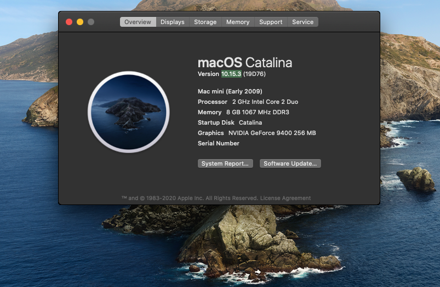Screen dimensions: 440x287
Task: Switch to the Overview tab
Action: [x=138, y=22]
